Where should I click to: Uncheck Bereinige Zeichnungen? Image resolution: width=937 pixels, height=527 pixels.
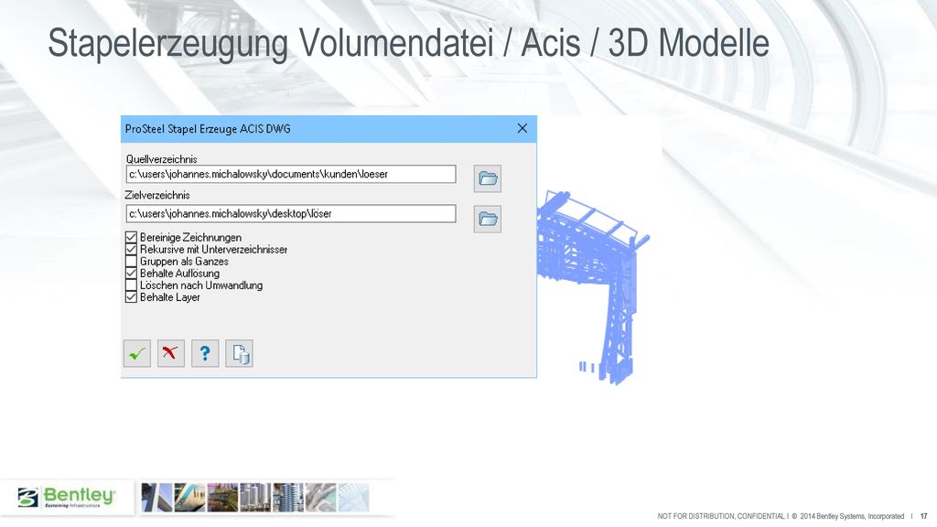132,237
